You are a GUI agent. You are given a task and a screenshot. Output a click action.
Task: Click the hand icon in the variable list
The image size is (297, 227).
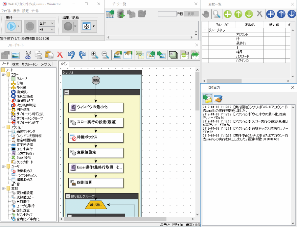click(x=206, y=14)
